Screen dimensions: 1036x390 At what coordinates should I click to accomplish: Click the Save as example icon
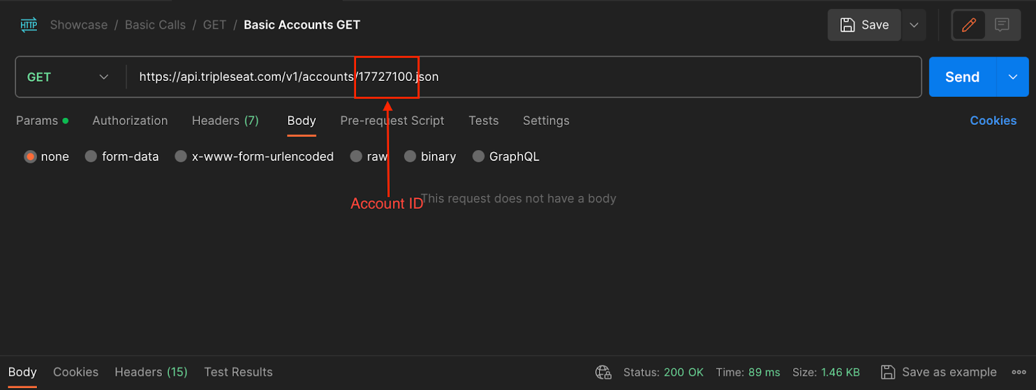point(888,373)
